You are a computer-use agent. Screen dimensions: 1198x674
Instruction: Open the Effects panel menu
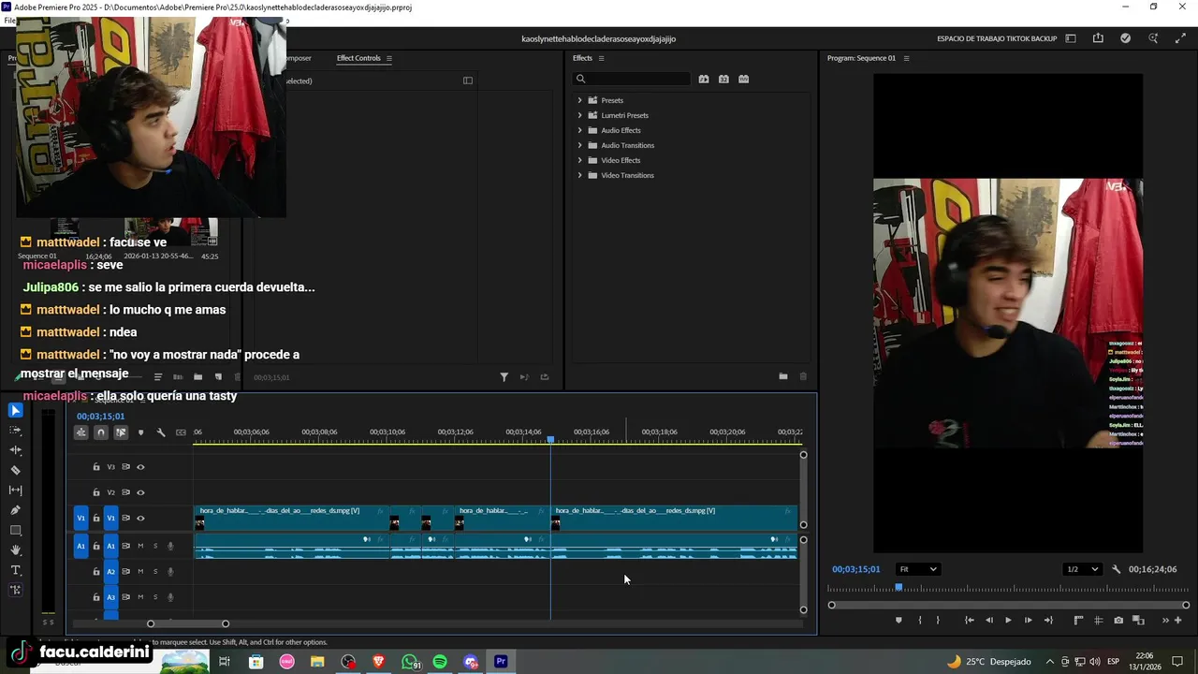coord(601,58)
